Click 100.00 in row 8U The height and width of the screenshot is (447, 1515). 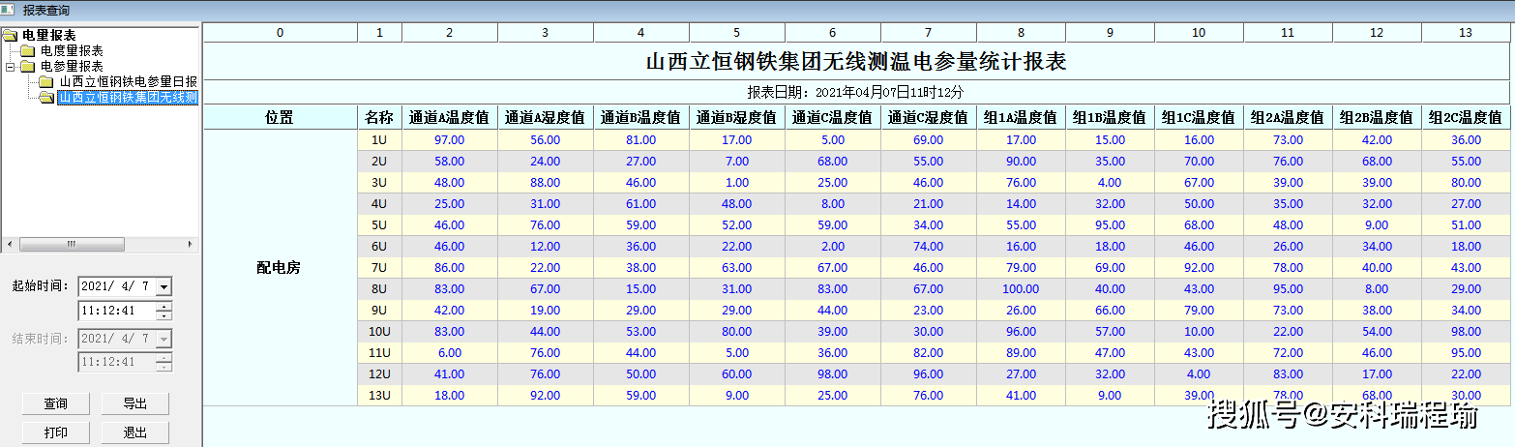[1022, 289]
